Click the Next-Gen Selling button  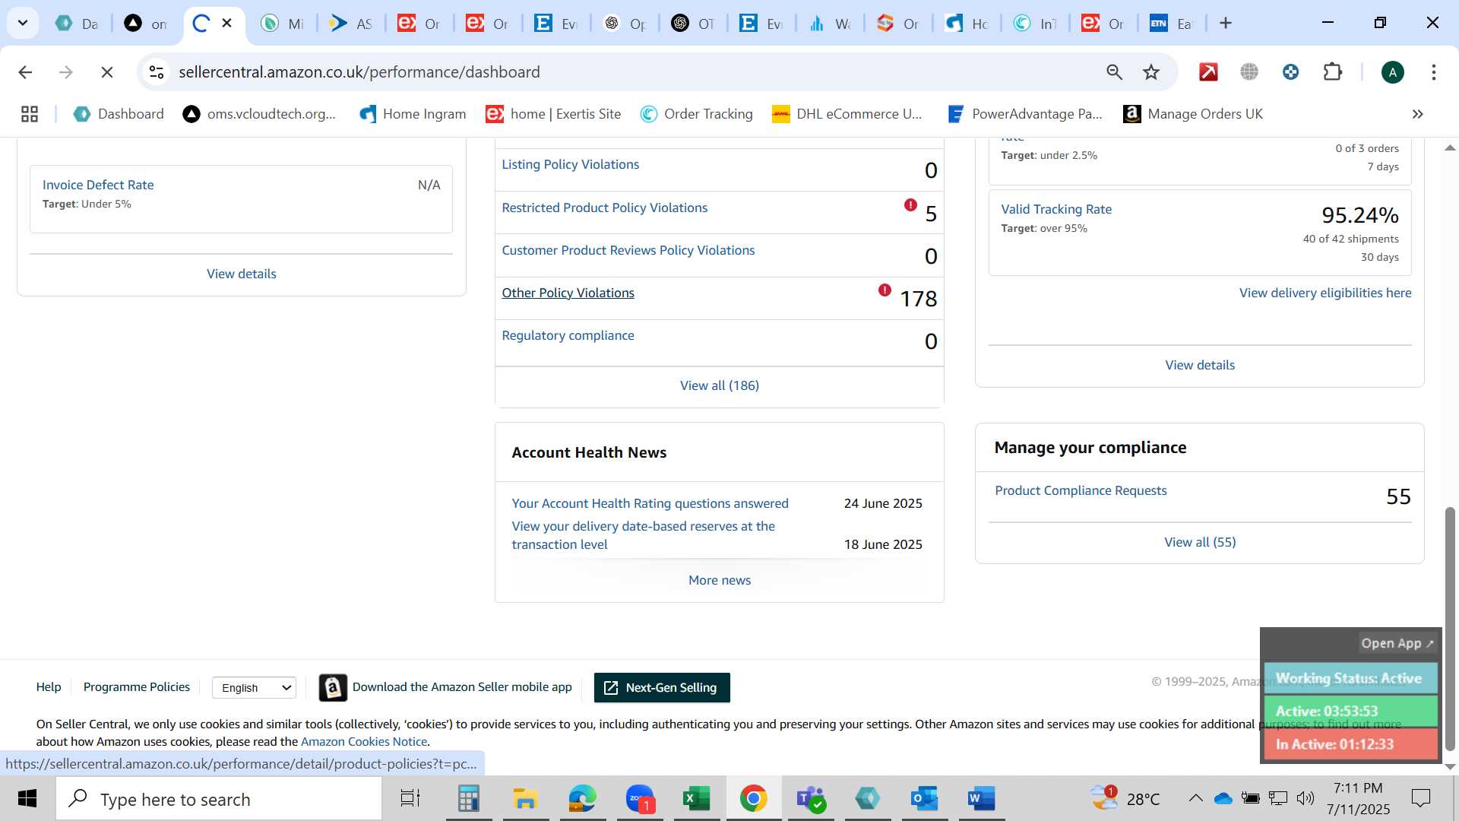662,688
